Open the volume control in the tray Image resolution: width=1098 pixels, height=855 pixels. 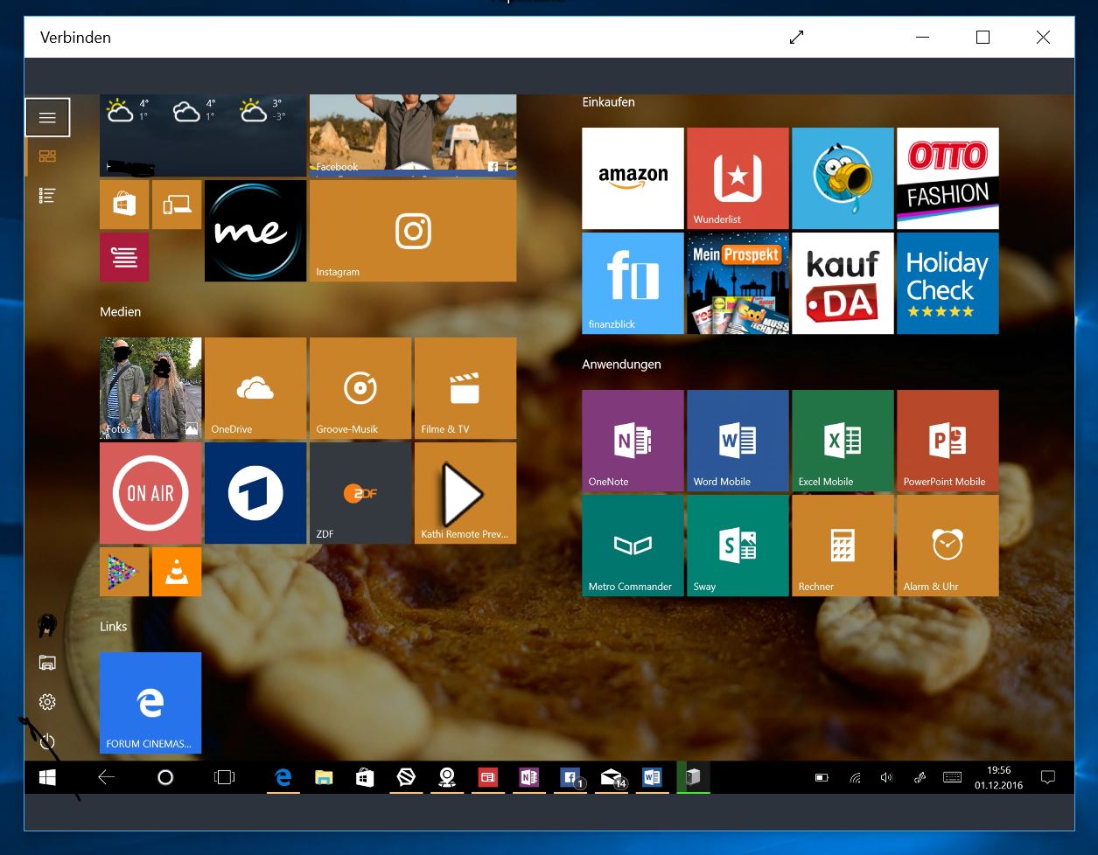point(886,777)
